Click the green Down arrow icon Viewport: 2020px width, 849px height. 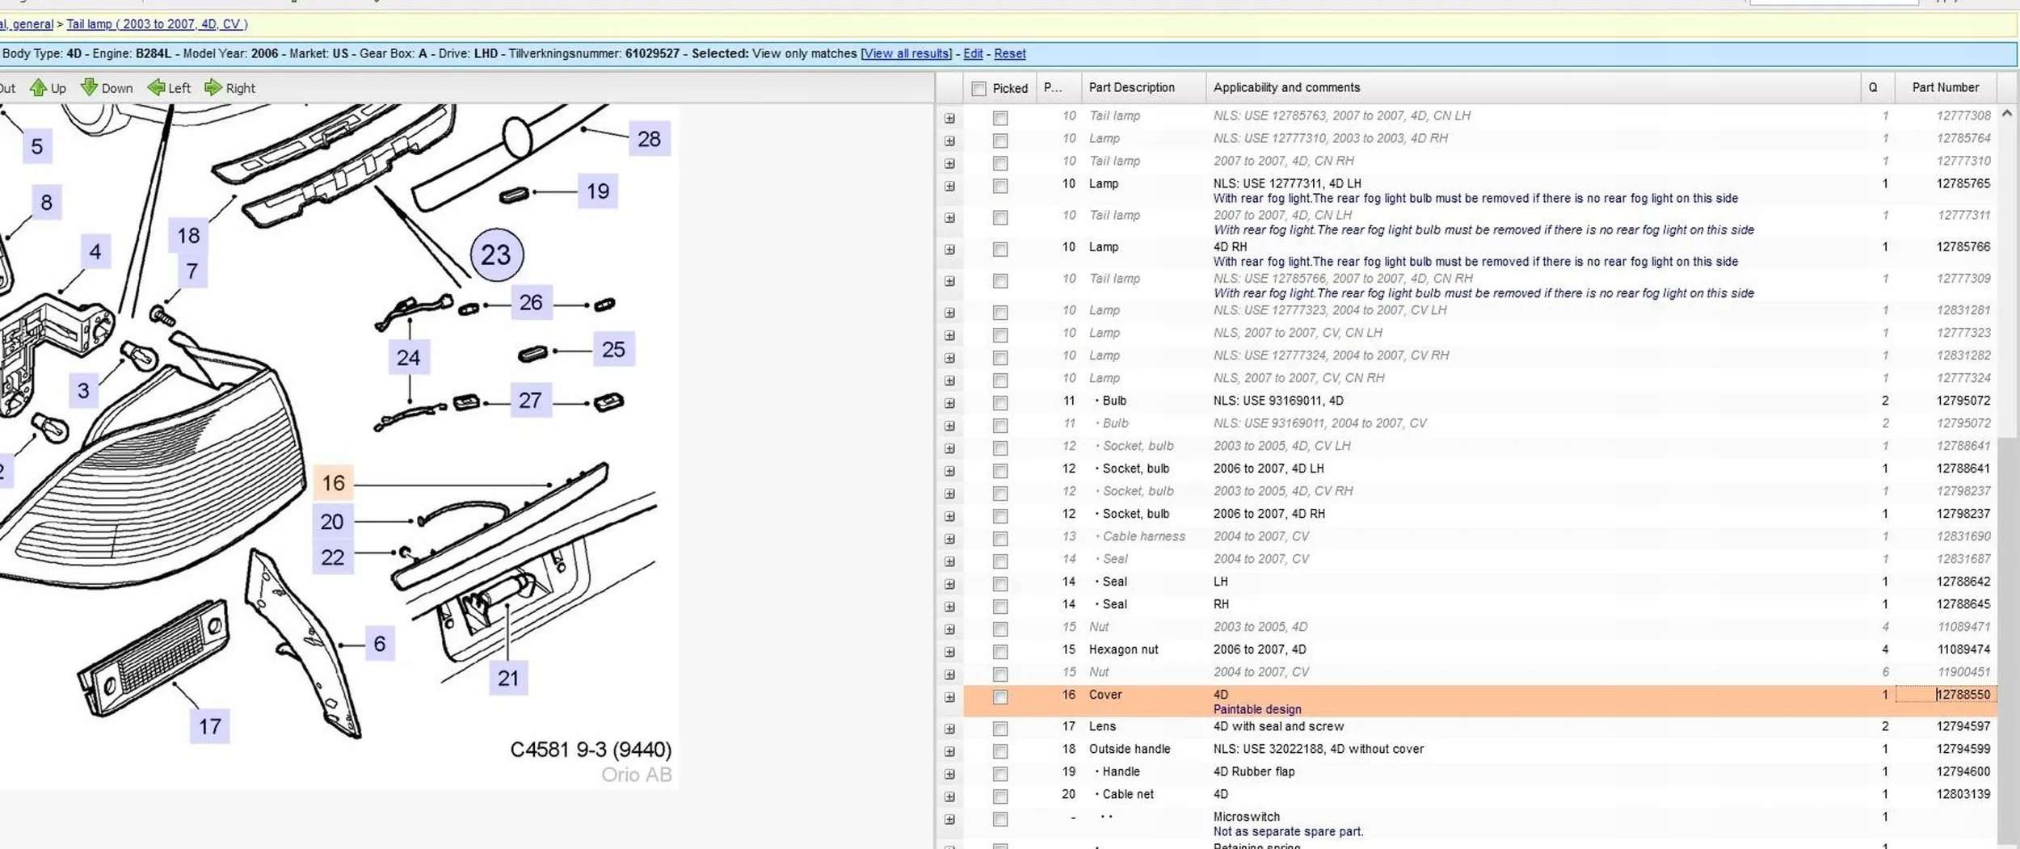tap(89, 88)
